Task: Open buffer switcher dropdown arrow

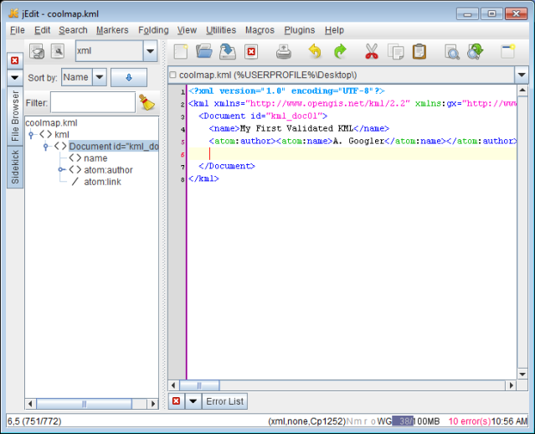Action: point(522,75)
